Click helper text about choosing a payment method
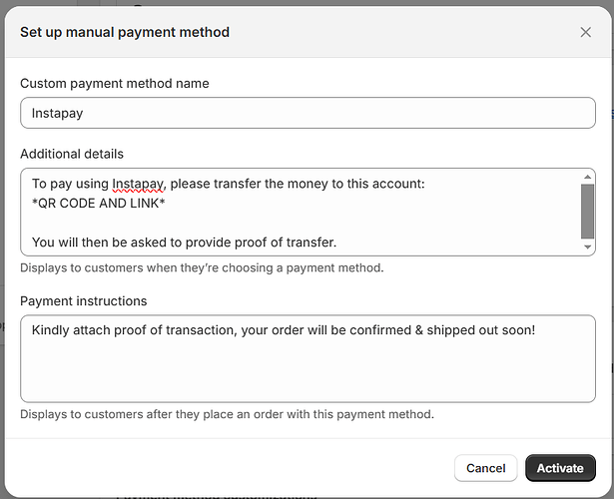This screenshot has width=614, height=499. point(202,267)
